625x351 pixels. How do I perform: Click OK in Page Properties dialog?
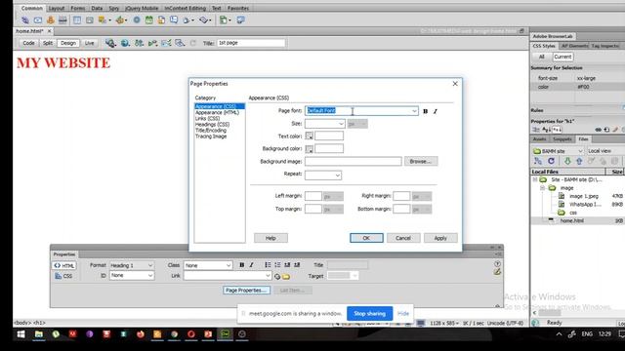[366, 238]
